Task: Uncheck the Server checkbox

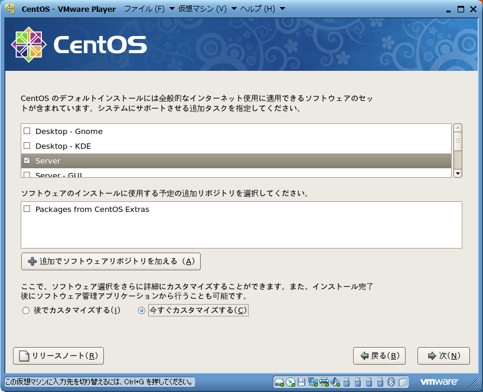Action: click(x=27, y=161)
